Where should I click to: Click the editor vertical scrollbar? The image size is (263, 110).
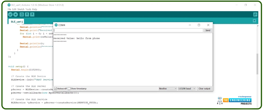pyautogui.click(x=257, y=64)
